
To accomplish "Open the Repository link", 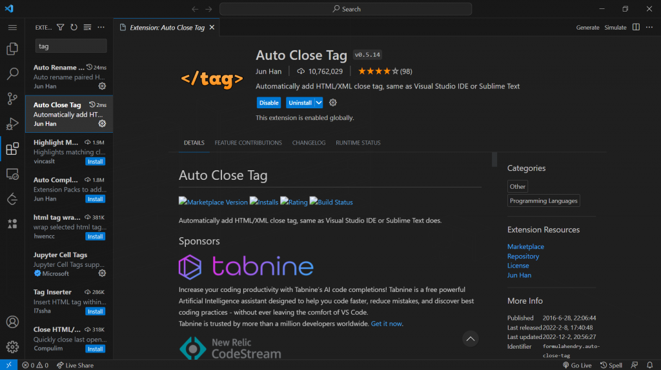I will coord(523,256).
